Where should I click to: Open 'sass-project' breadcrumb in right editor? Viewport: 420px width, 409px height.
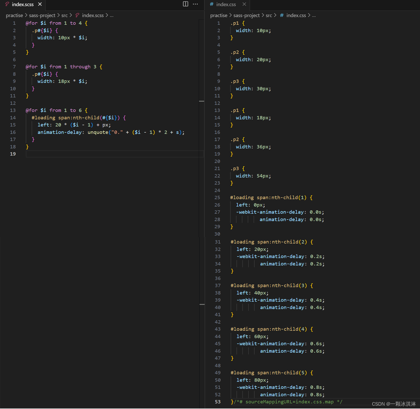(246, 15)
